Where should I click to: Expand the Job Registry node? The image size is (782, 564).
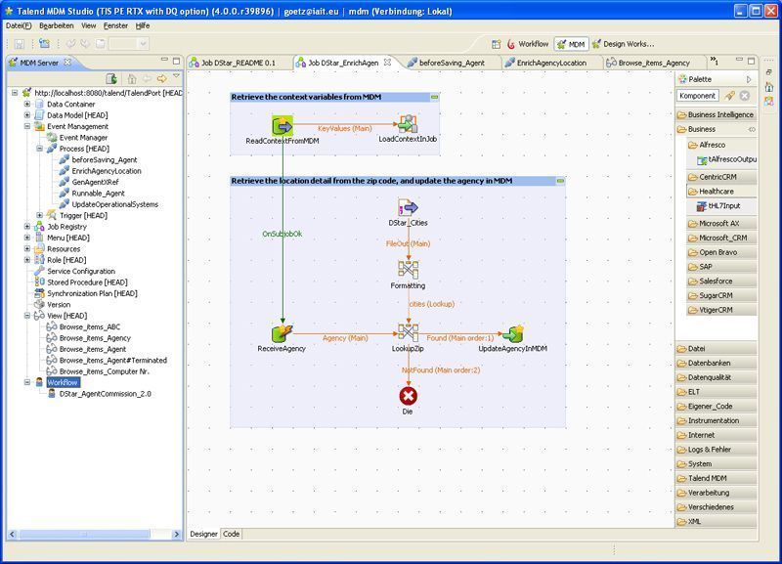pyautogui.click(x=27, y=227)
